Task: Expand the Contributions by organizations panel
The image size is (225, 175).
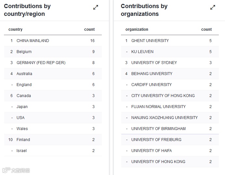Action: pos(213,7)
